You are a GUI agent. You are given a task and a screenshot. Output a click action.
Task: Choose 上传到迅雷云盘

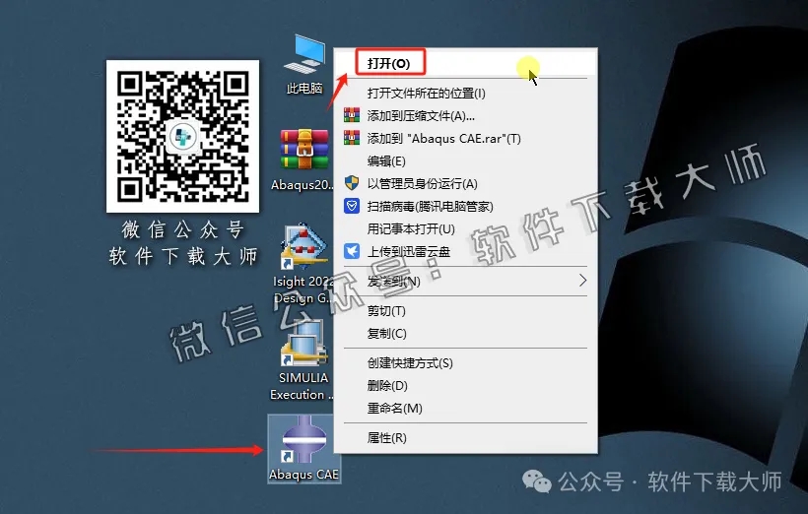coord(466,251)
